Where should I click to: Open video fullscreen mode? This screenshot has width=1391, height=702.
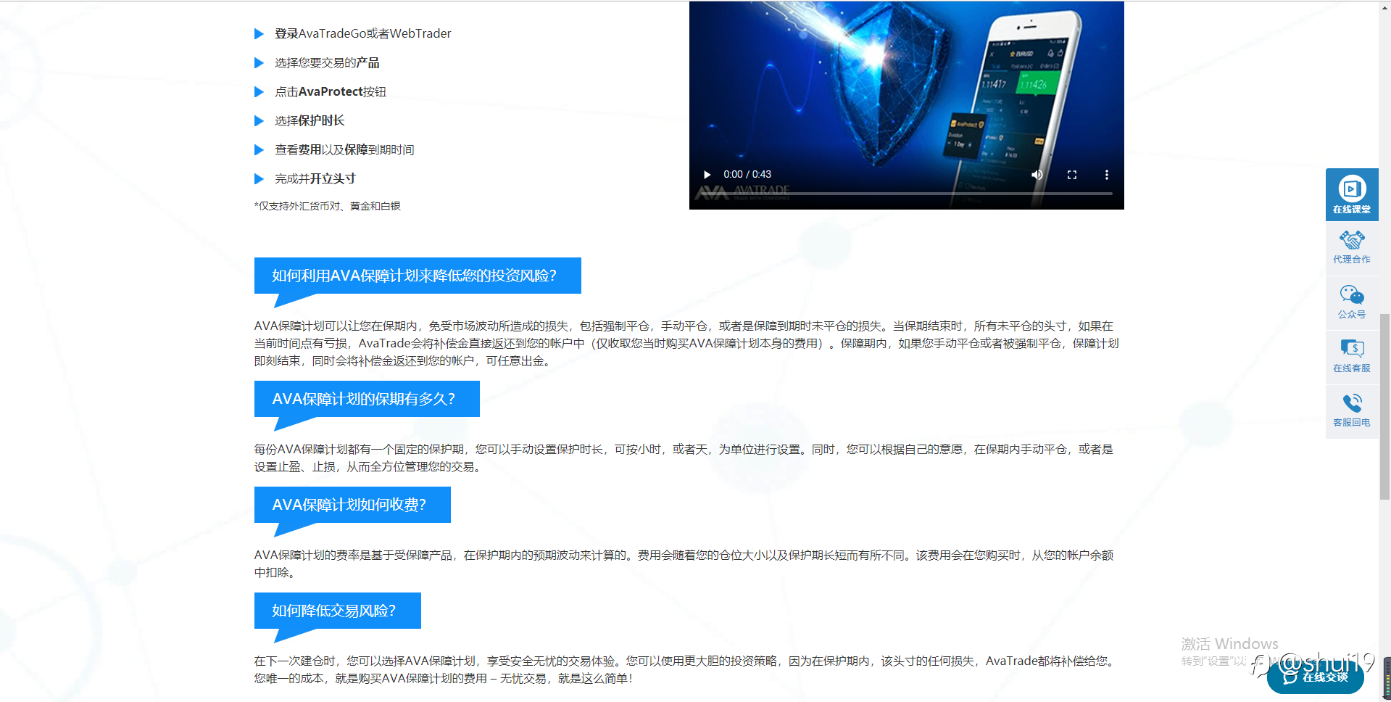(x=1072, y=175)
